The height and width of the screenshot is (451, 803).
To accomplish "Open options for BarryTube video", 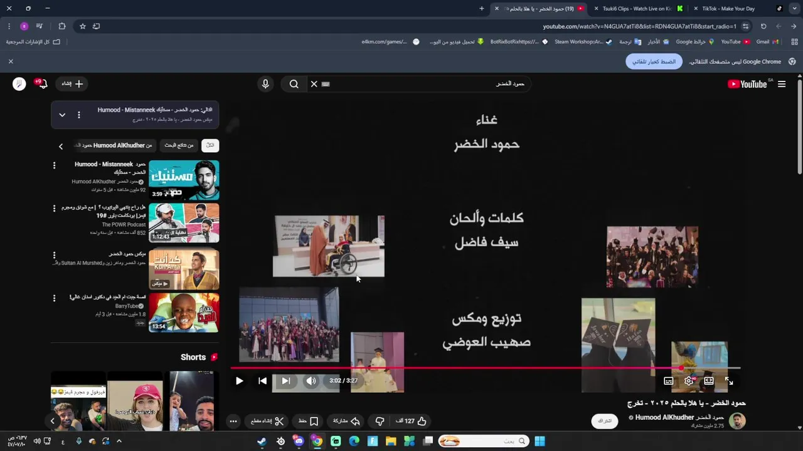I will (x=54, y=299).
